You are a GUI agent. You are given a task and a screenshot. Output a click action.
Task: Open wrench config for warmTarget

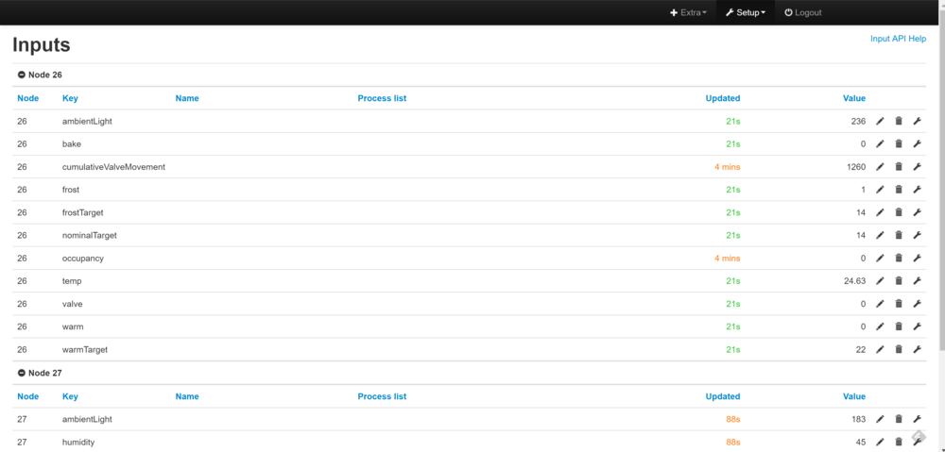[x=918, y=350]
